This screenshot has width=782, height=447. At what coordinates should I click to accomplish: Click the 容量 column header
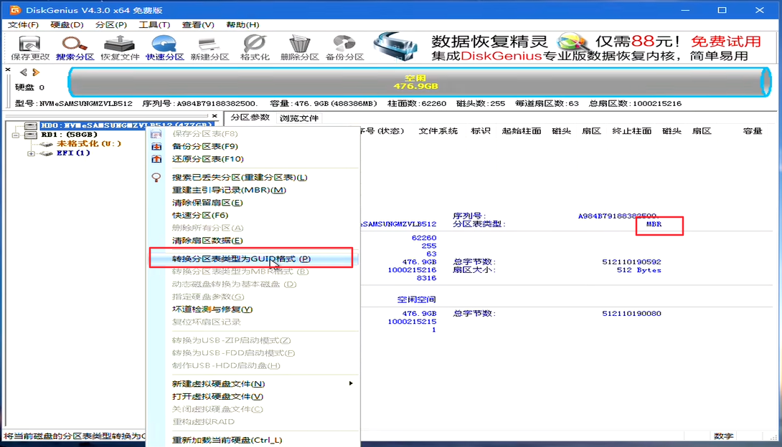point(753,131)
